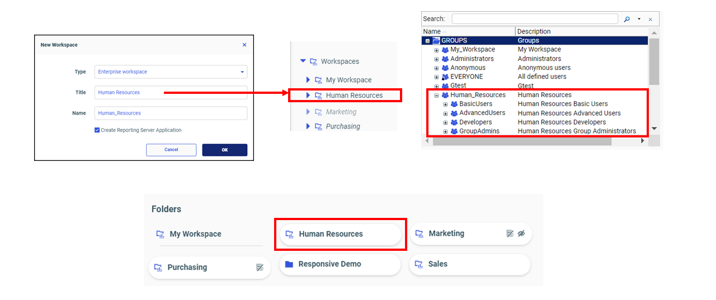Click the Responsive Demo folder icon
Viewport: 716px width, 300px height.
[x=289, y=264]
